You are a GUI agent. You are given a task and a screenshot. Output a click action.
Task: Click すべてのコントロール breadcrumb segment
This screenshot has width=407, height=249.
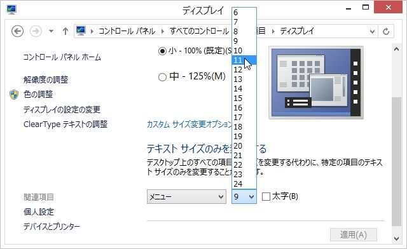click(199, 31)
